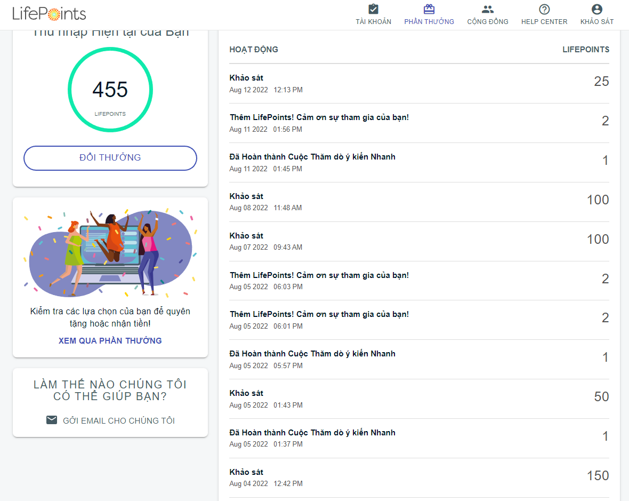The image size is (629, 501).
Task: Select the Cộng Đồng menu label
Action: click(x=488, y=22)
